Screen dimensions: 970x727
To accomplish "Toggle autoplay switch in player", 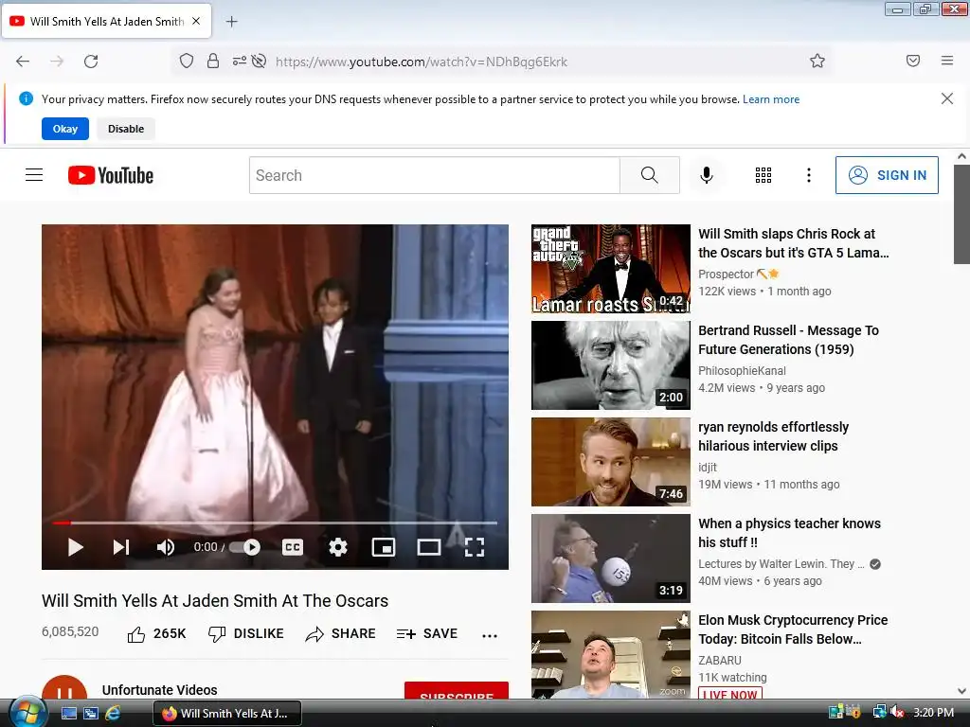I will (245, 547).
